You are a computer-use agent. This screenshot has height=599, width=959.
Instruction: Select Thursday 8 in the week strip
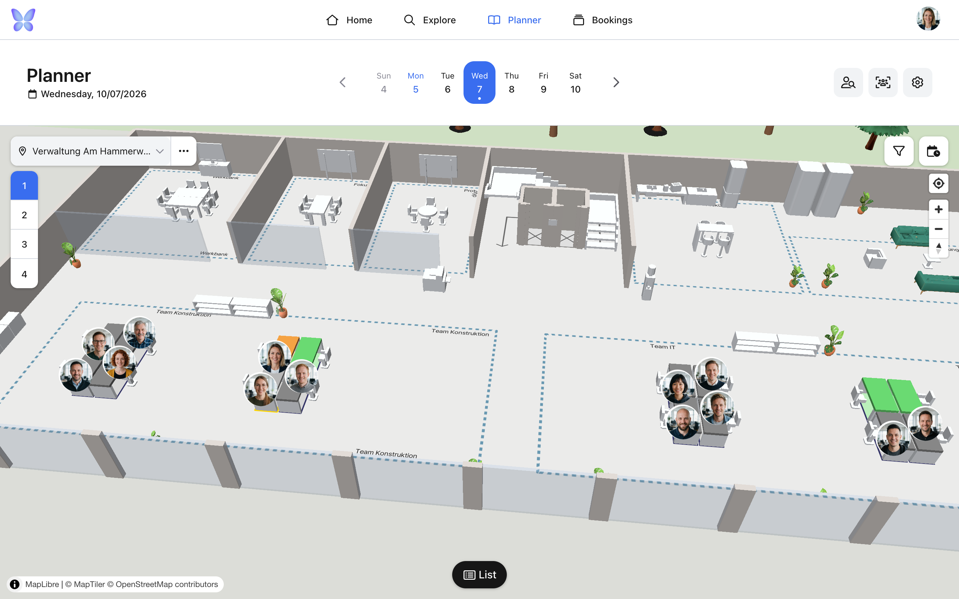tap(511, 83)
